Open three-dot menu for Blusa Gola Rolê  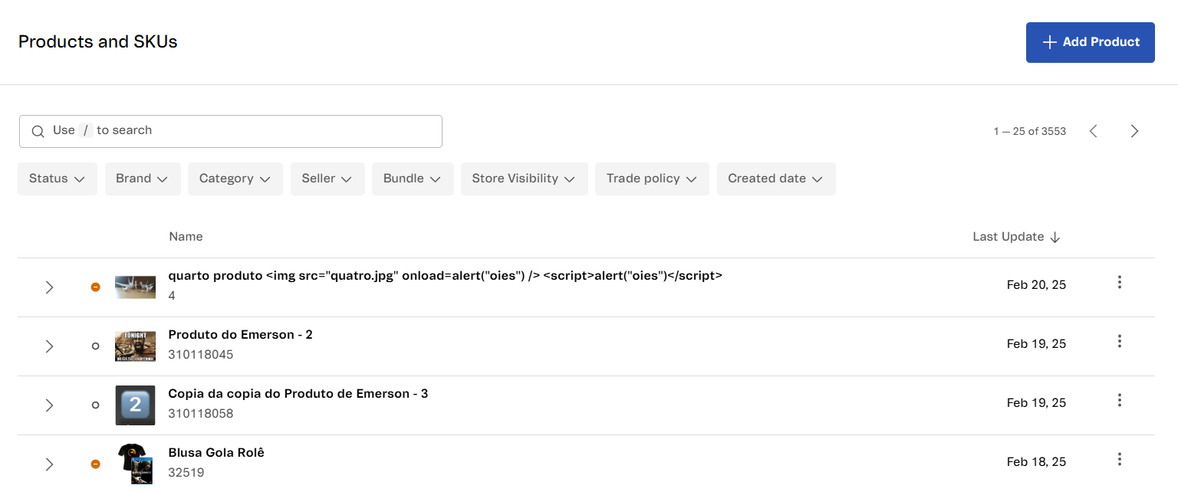[1119, 459]
